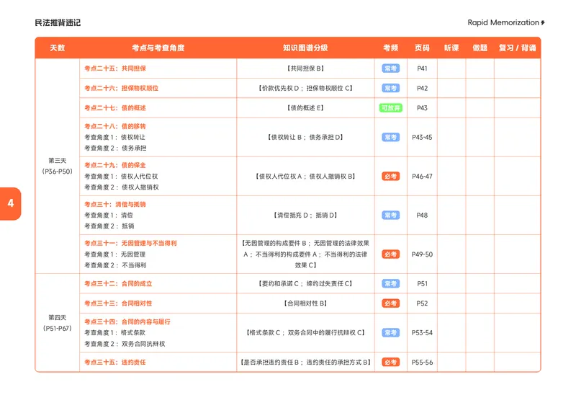
Task: Open 考点二十五:共同担保
Action: [115, 68]
